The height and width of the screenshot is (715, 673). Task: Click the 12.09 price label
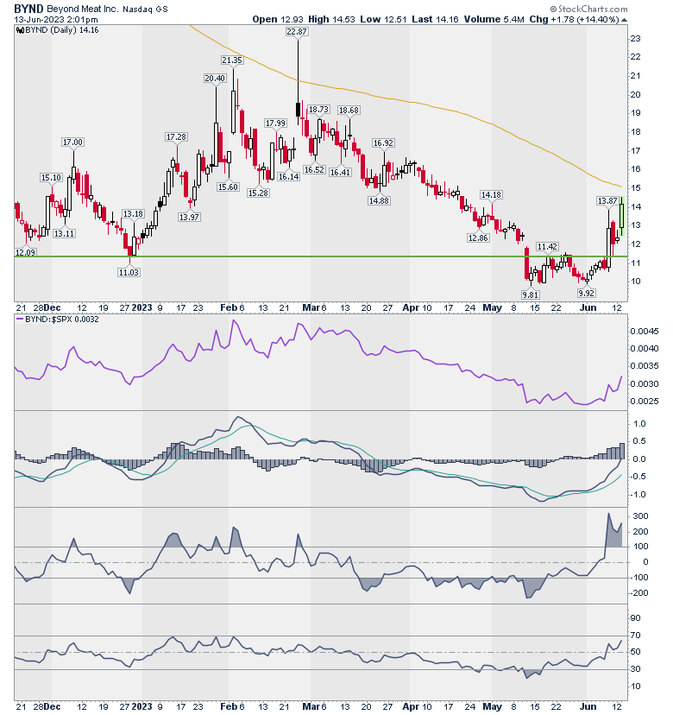[26, 252]
